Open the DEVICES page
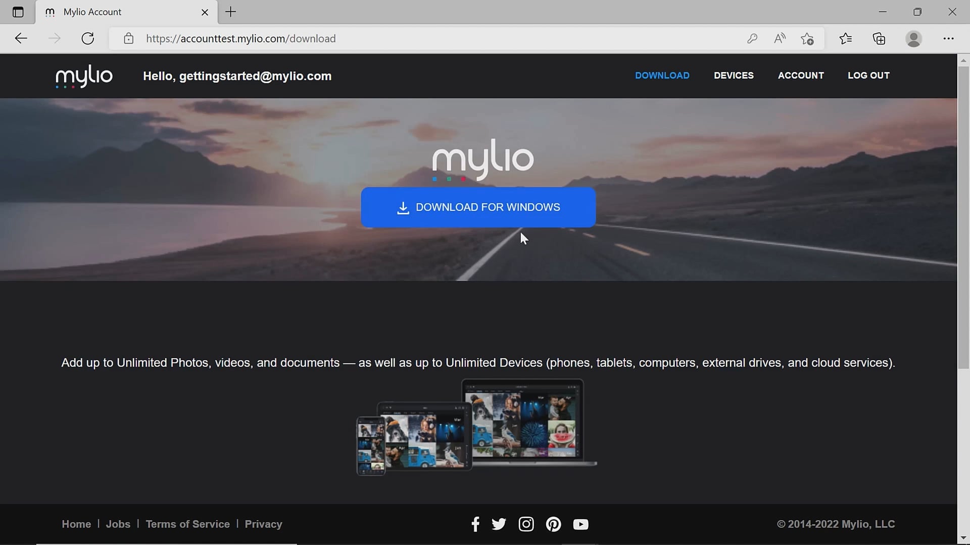This screenshot has width=970, height=545. [734, 76]
